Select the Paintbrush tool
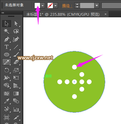Viewport: 121px width, 124px height. (x=16, y=54)
